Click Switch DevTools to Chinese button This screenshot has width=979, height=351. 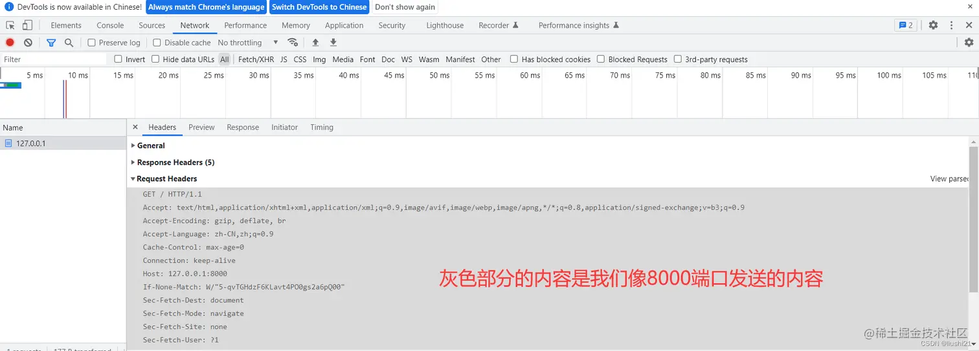click(x=319, y=7)
